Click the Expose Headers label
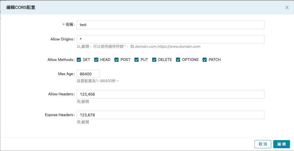 coord(60,115)
